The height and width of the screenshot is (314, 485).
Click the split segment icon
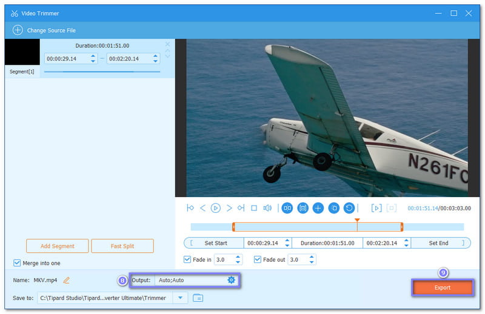(287, 208)
